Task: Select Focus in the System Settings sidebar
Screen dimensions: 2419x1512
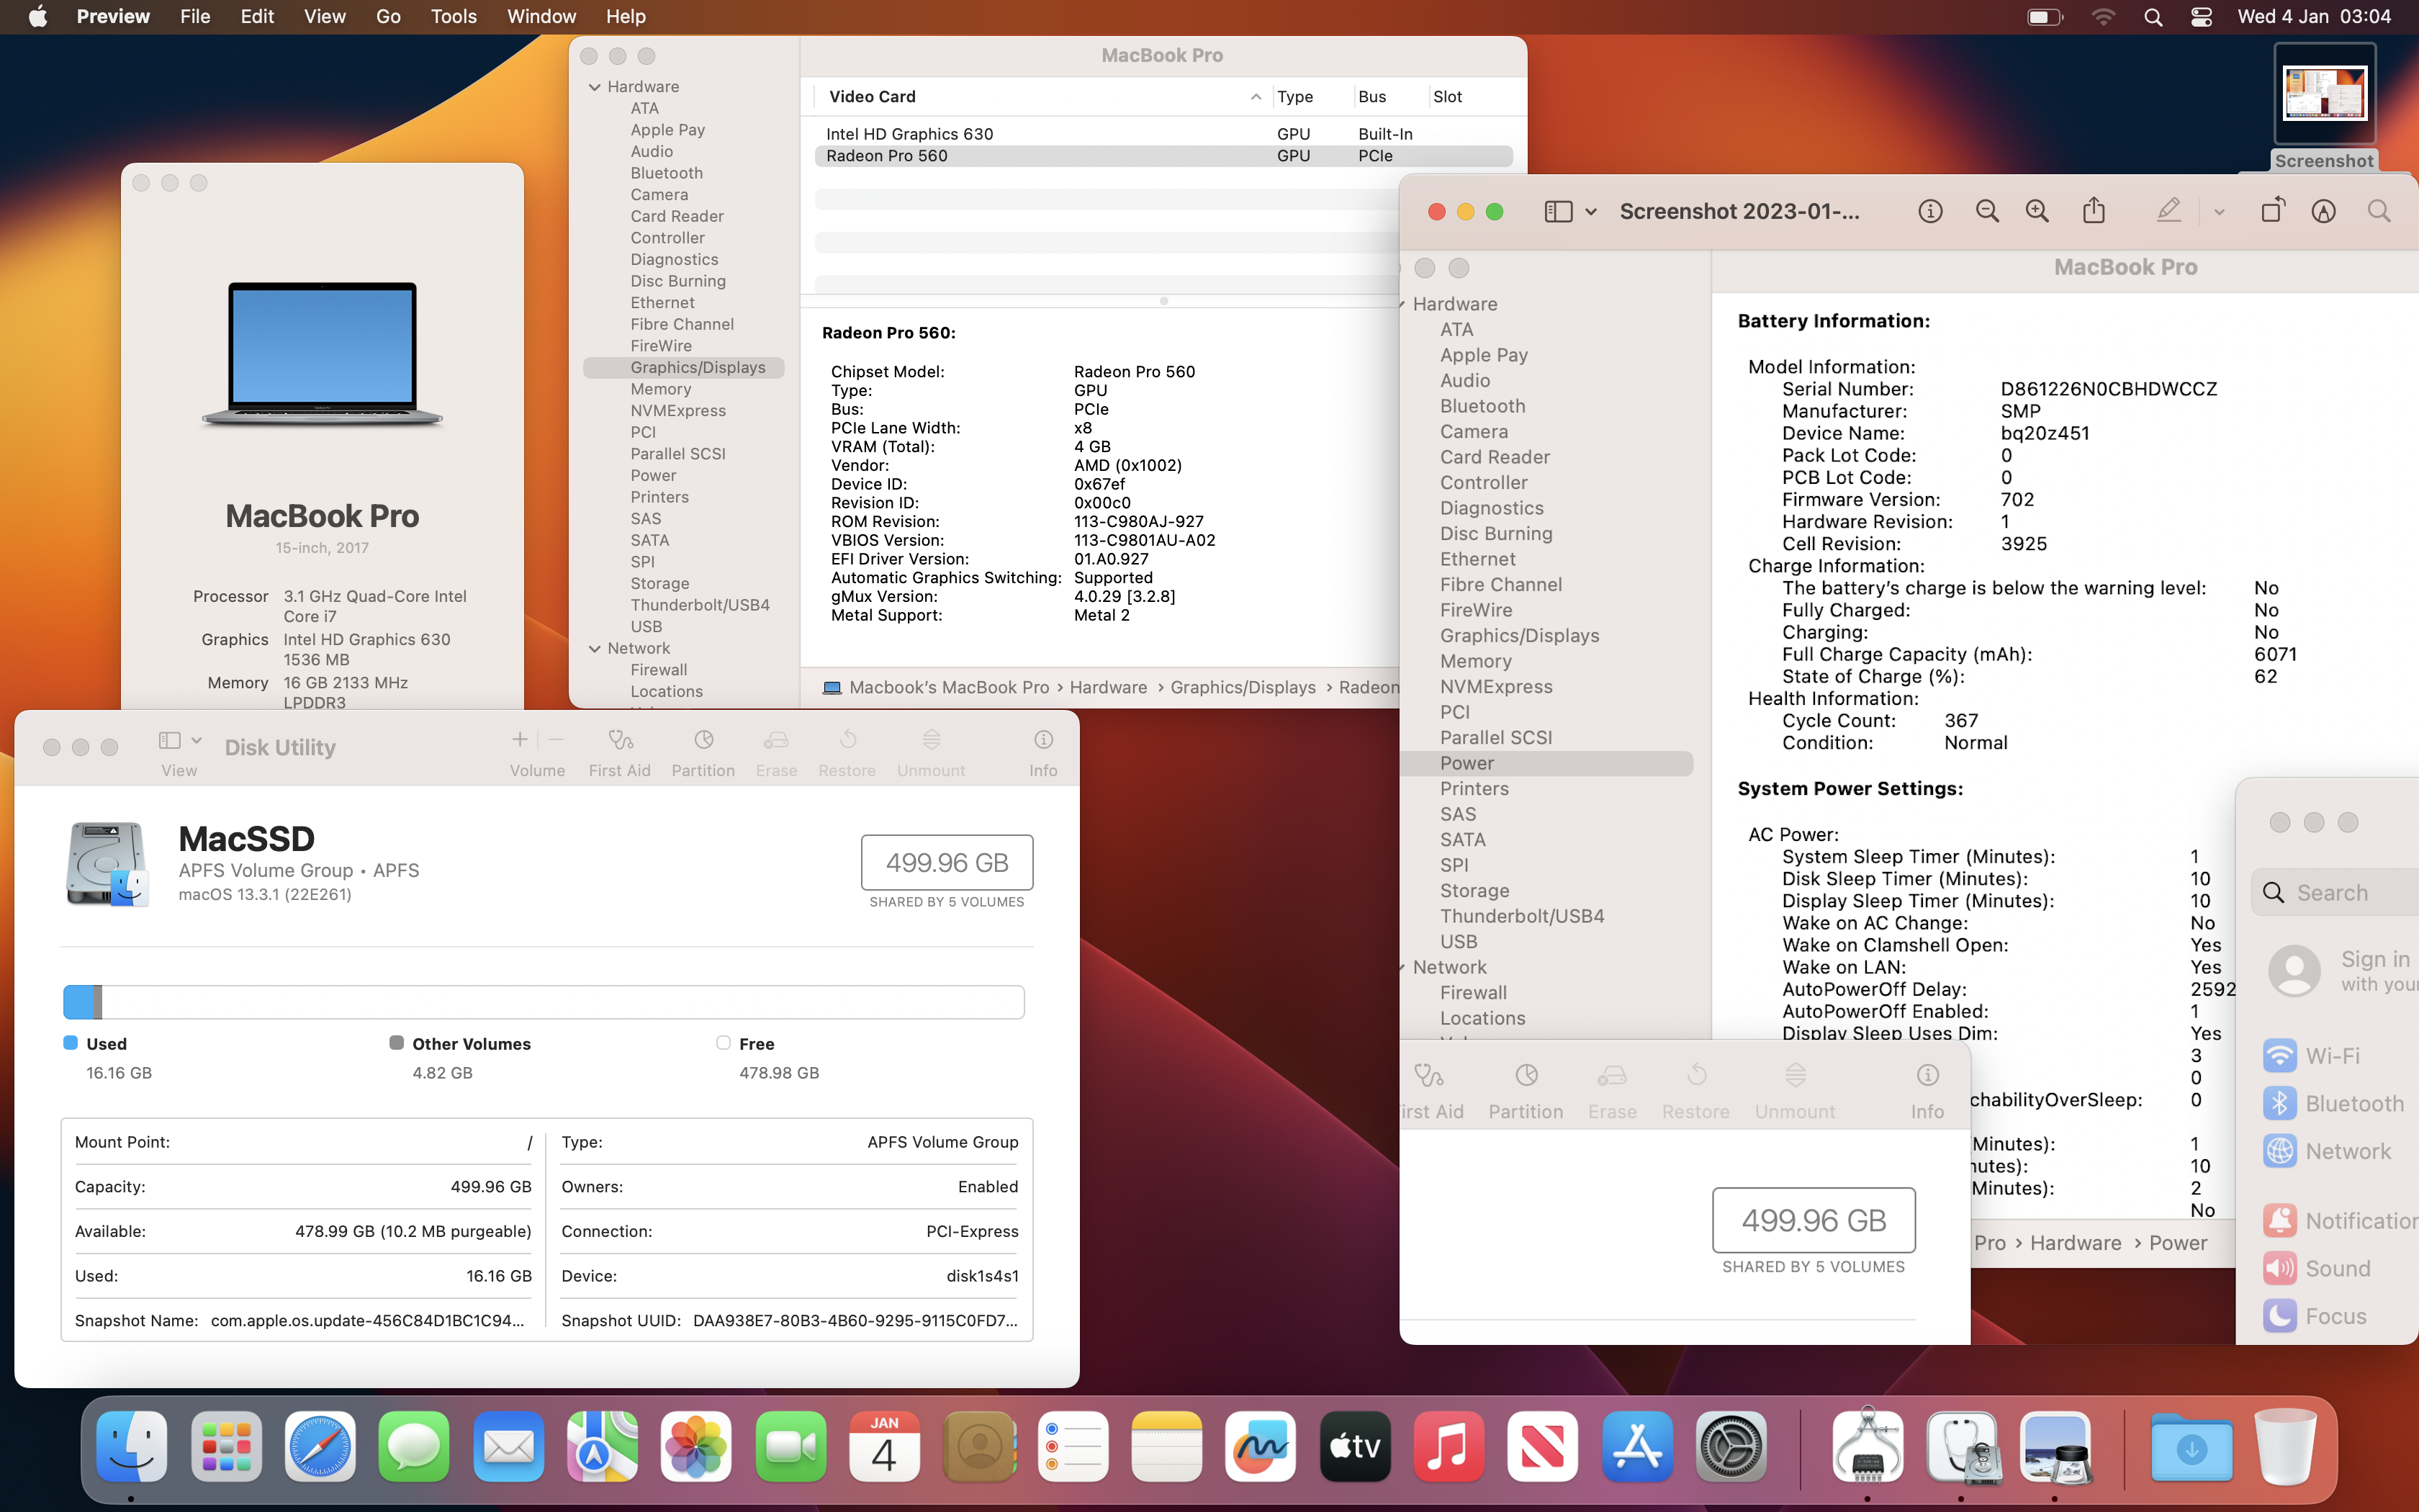Action: click(2314, 1316)
